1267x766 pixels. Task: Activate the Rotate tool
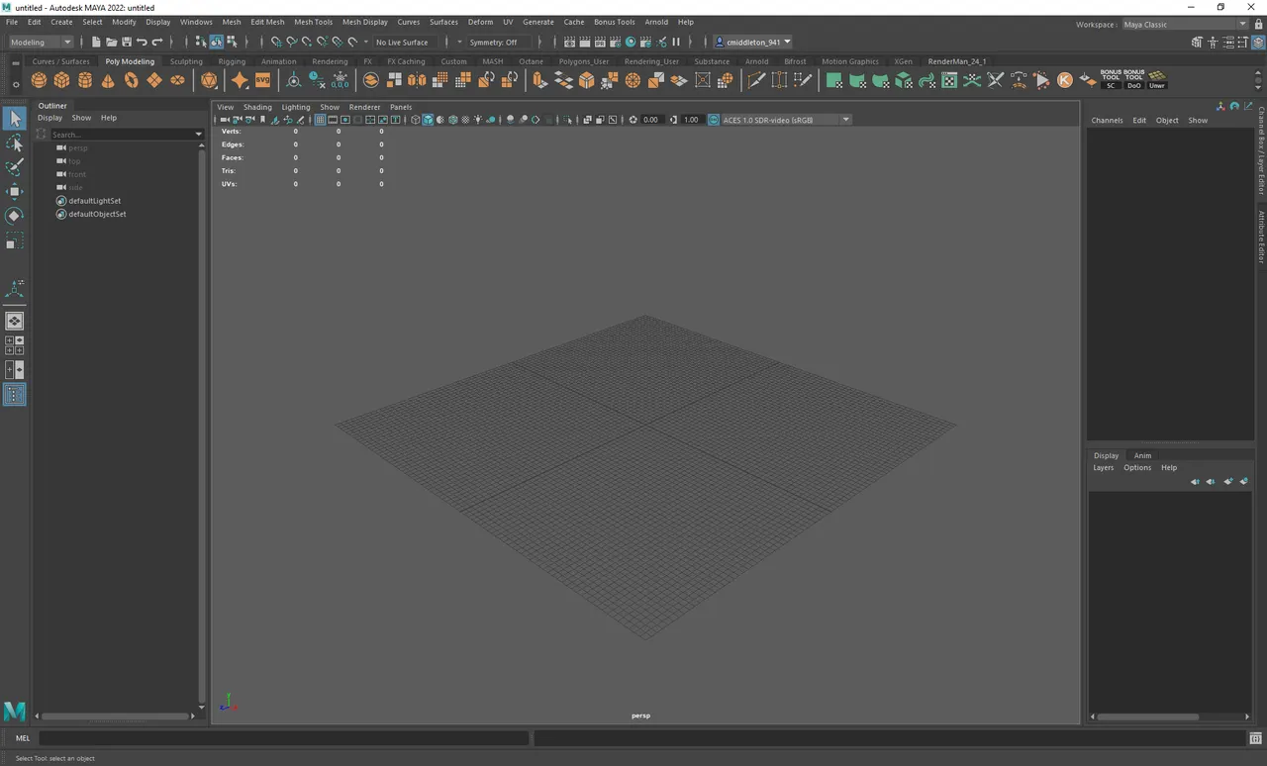(x=15, y=216)
